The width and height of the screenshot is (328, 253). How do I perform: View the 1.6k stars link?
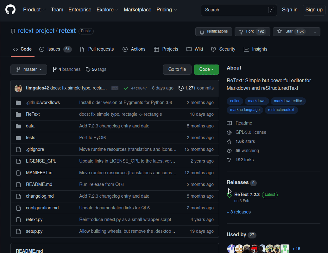click(241, 141)
